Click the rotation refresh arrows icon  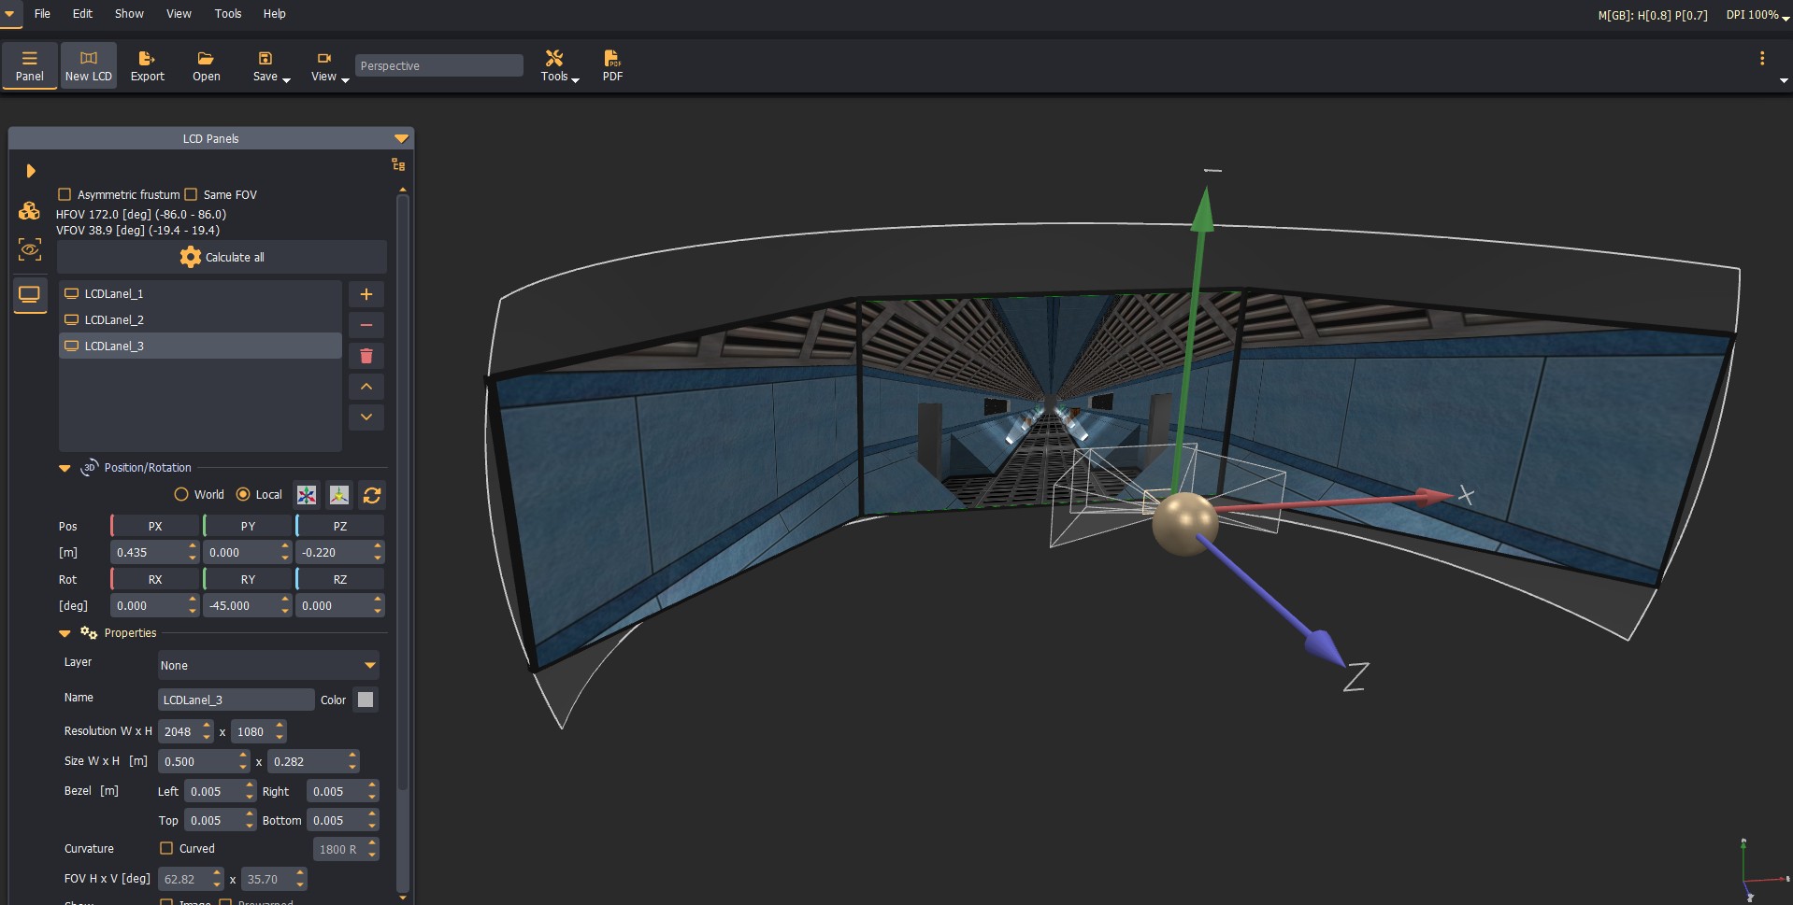coord(372,495)
